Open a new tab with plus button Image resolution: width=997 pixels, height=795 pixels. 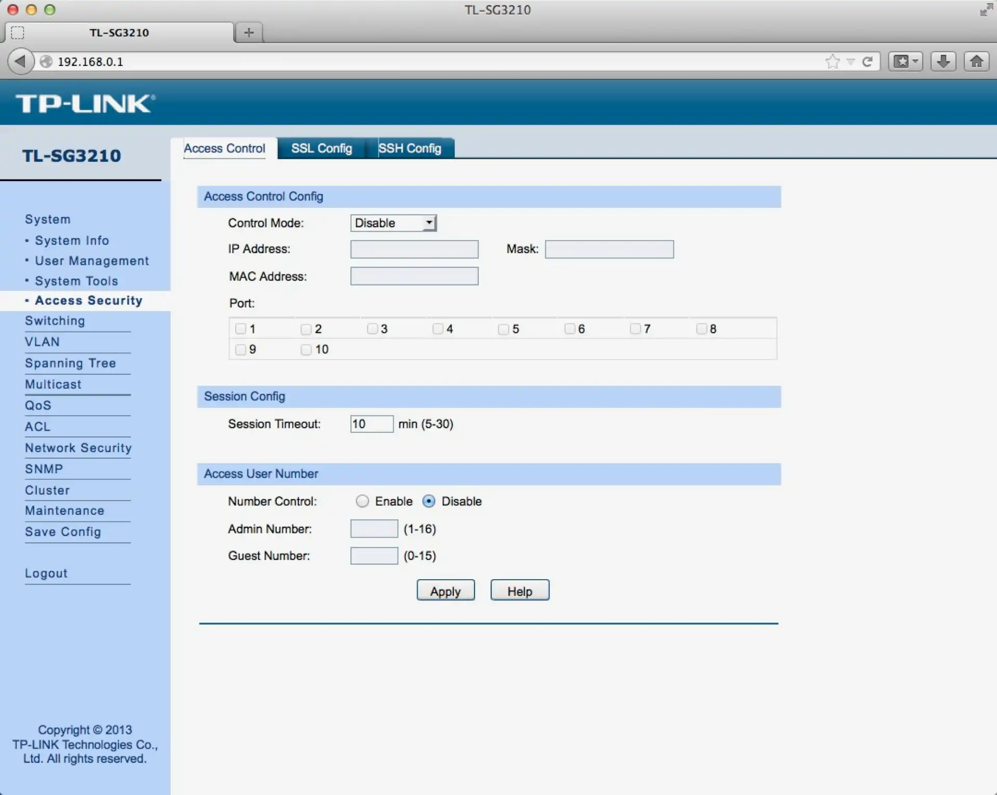tap(249, 32)
